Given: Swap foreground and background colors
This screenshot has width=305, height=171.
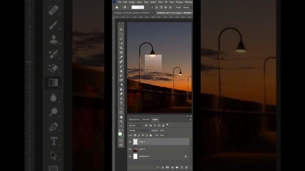Looking at the screenshot, I should (122, 131).
